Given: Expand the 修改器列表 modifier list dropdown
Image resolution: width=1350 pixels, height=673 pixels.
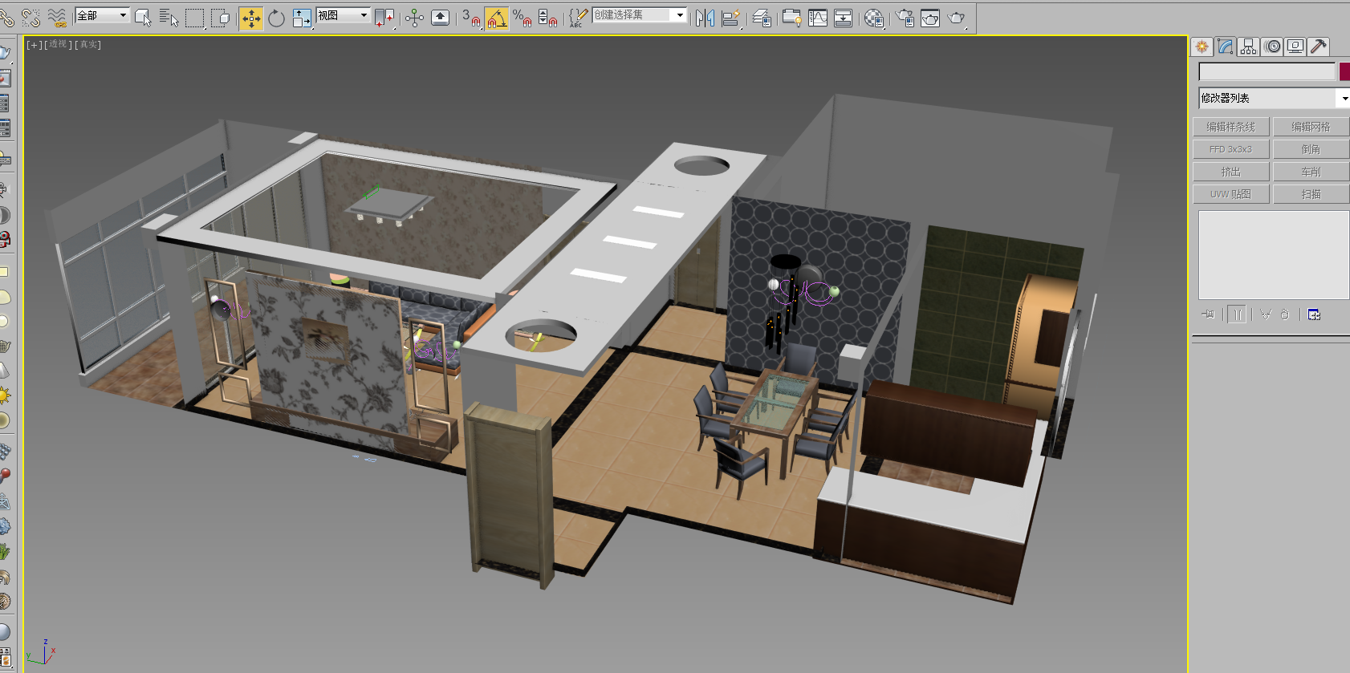Looking at the screenshot, I should click(x=1344, y=98).
